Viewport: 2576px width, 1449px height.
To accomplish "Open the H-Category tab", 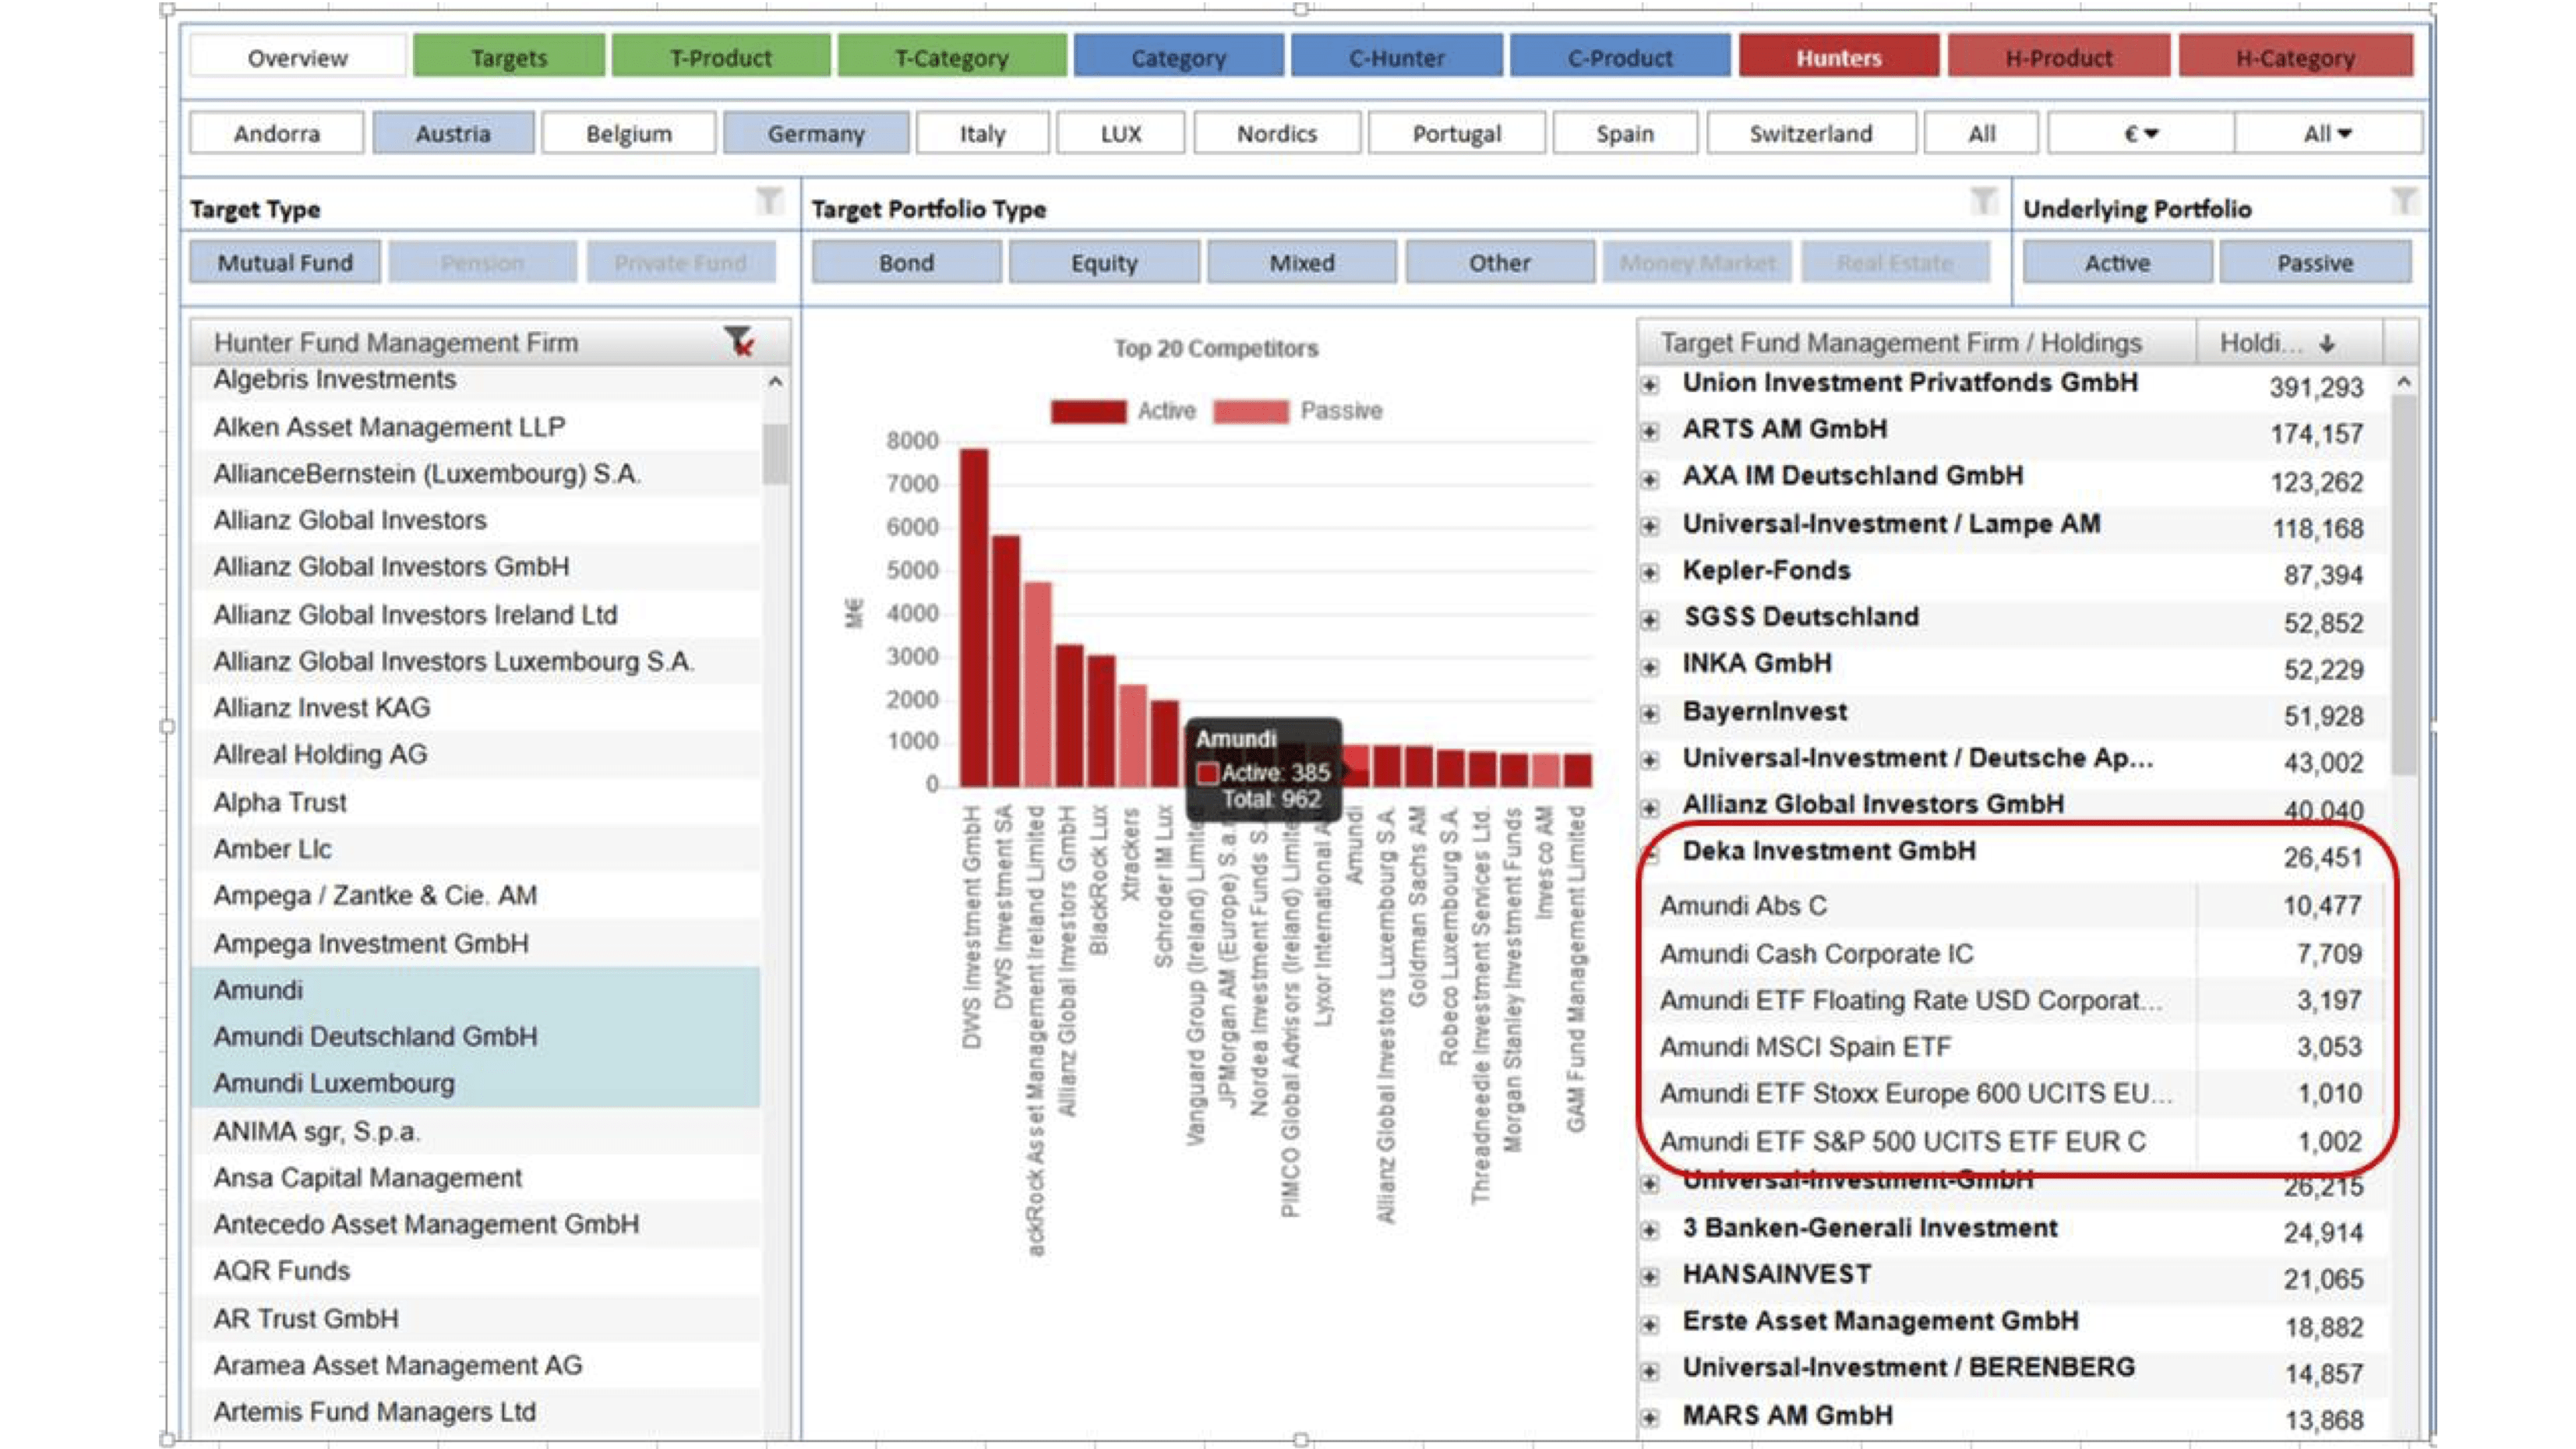I will (2296, 57).
